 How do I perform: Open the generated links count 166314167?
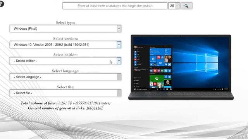(x=95, y=108)
